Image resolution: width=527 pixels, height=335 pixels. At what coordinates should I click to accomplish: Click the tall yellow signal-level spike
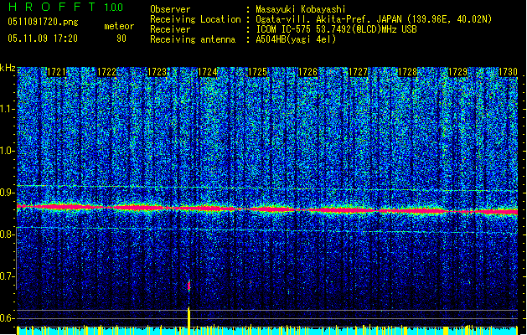189,321
